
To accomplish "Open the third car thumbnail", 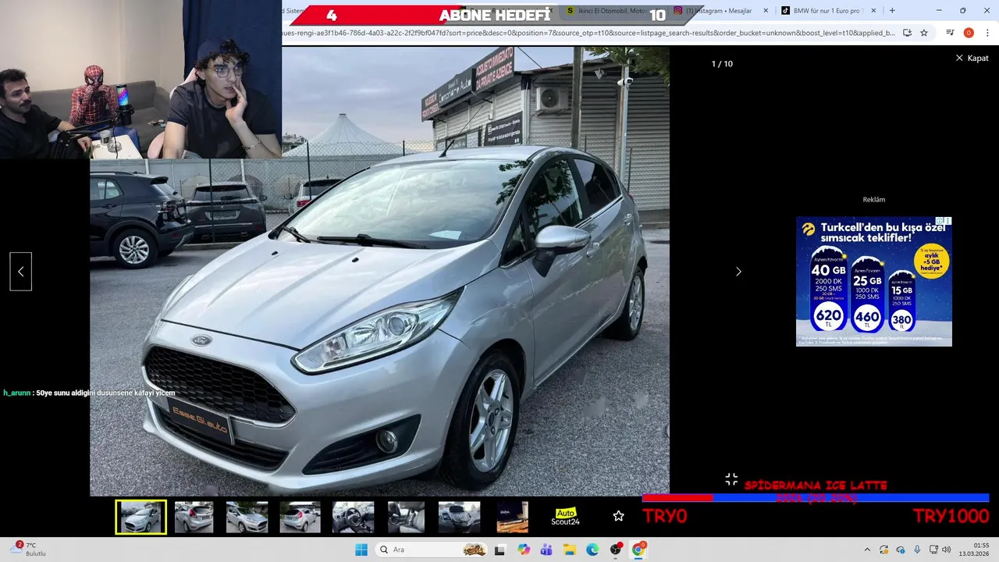I will (247, 517).
